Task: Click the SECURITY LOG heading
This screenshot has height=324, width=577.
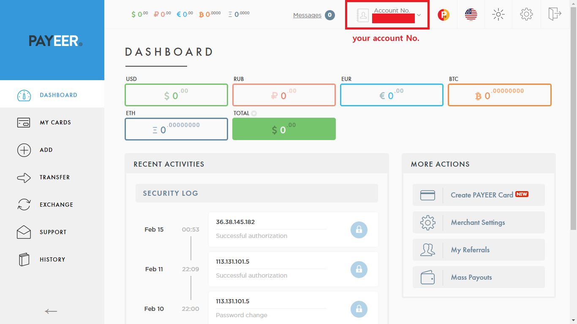Action: (171, 193)
